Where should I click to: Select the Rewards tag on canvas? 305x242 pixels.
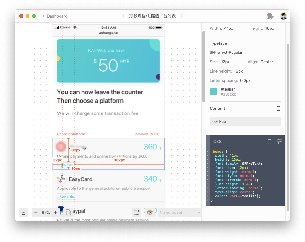66,196
